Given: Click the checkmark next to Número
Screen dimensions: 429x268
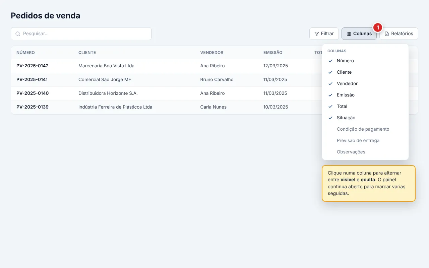Looking at the screenshot, I should [x=330, y=61].
